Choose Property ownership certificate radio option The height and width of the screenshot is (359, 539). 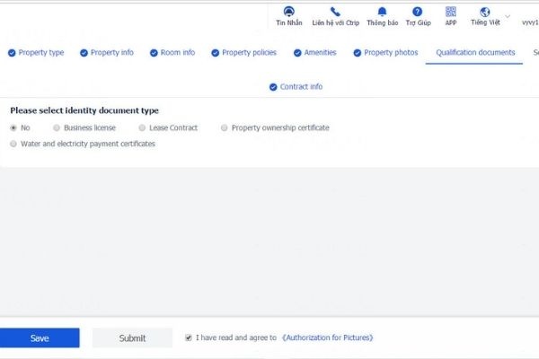click(x=224, y=127)
